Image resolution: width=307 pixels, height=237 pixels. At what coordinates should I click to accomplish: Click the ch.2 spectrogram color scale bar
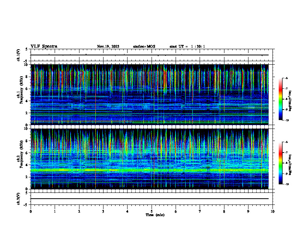click(x=280, y=163)
